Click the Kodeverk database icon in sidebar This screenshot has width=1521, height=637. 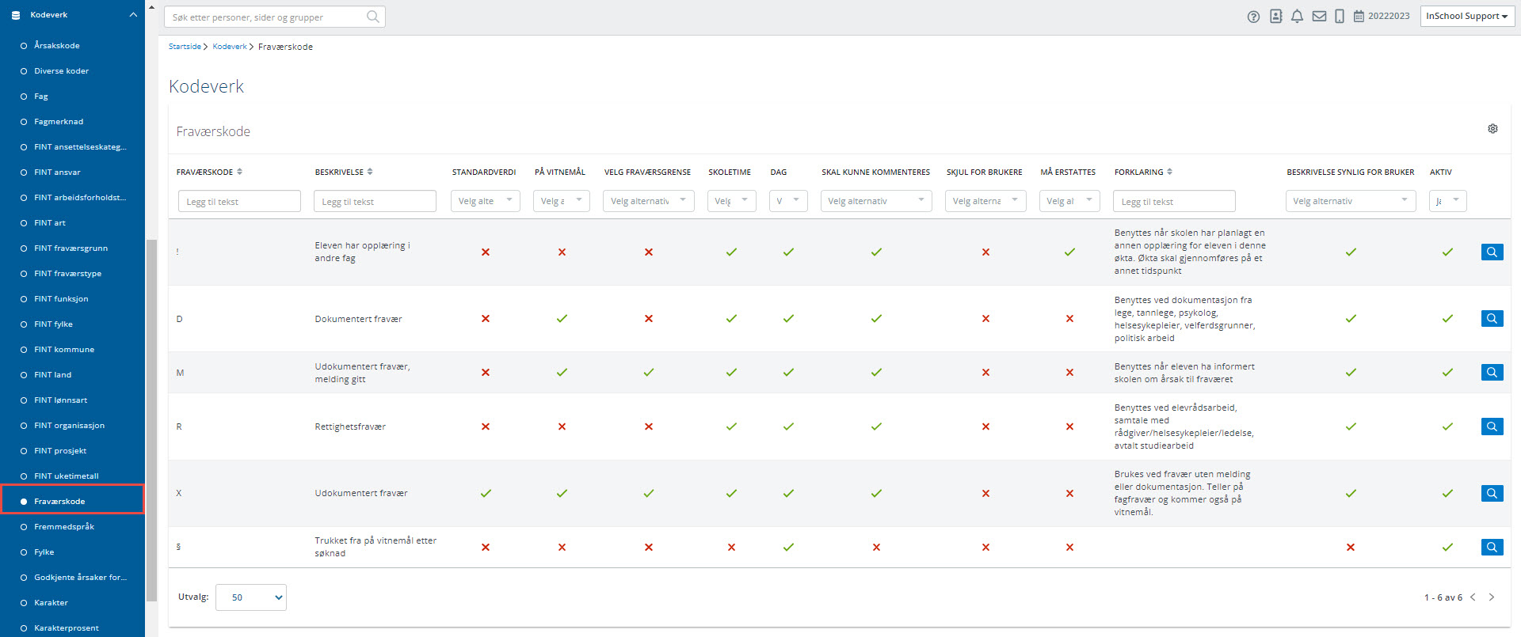tap(16, 15)
